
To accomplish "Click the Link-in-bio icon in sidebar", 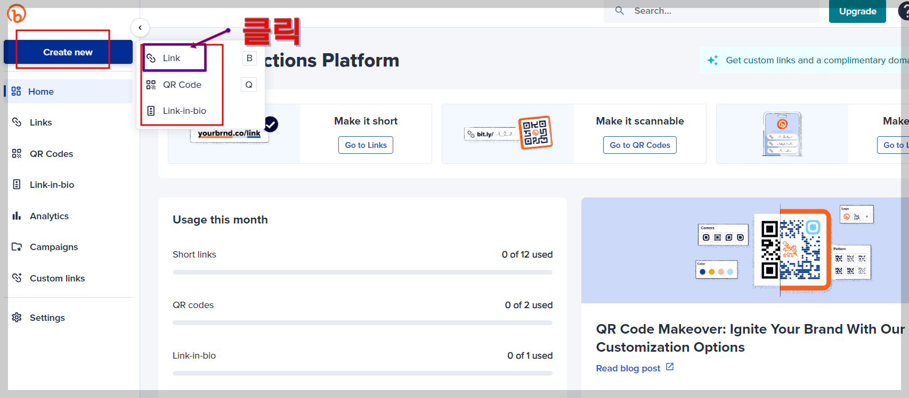I will [x=17, y=184].
